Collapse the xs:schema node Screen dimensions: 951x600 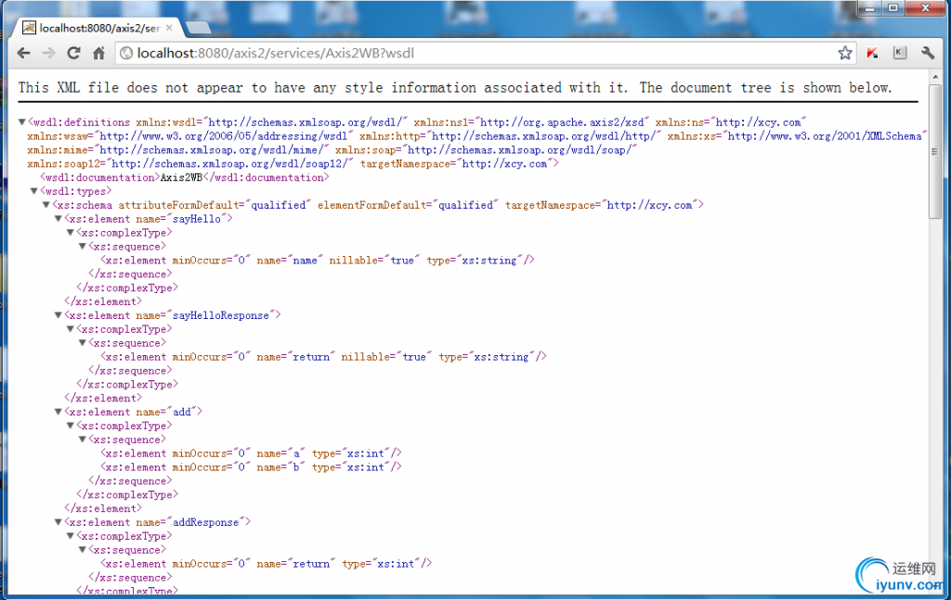tap(46, 205)
